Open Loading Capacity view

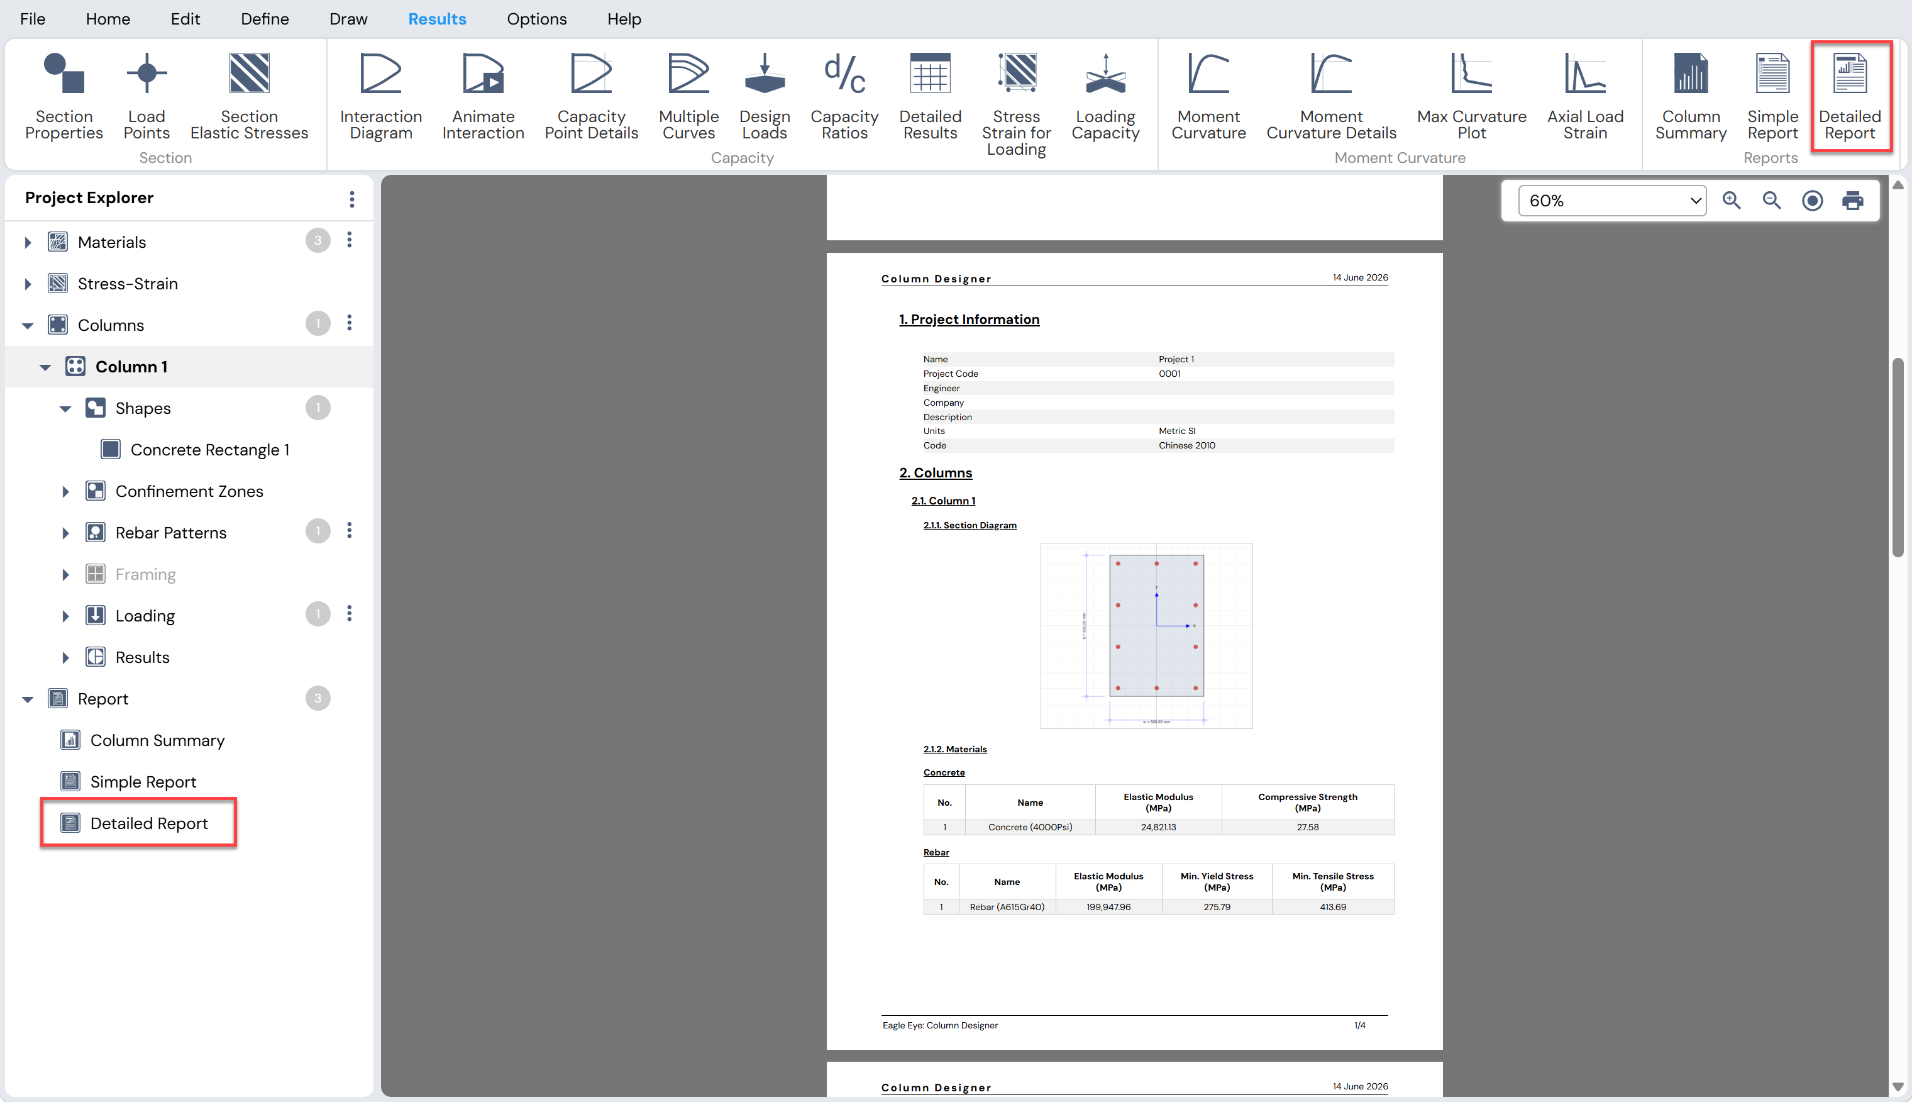[1105, 96]
